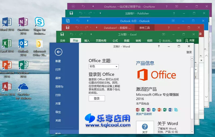The width and height of the screenshot is (215, 137).
Task: Switch to the Excel 审阅 tab
Action: click(x=138, y=41)
